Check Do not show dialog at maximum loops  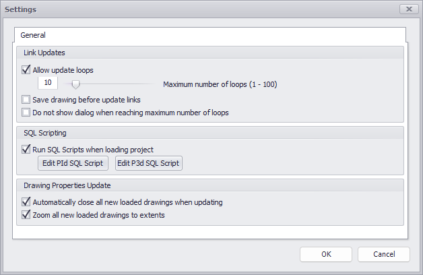pyautogui.click(x=27, y=113)
